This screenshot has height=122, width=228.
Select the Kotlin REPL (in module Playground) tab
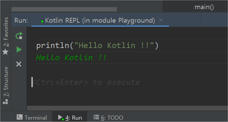[100, 20]
